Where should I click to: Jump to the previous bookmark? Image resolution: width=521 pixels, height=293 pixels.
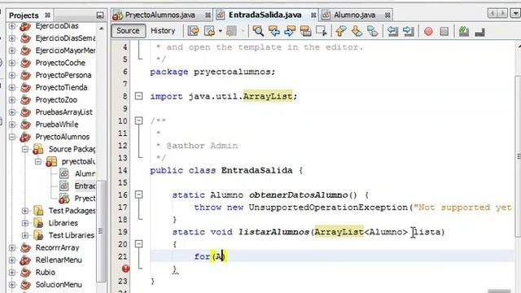[340, 31]
